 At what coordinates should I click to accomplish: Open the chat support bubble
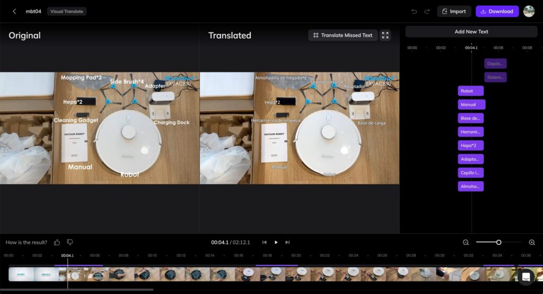coord(526,277)
